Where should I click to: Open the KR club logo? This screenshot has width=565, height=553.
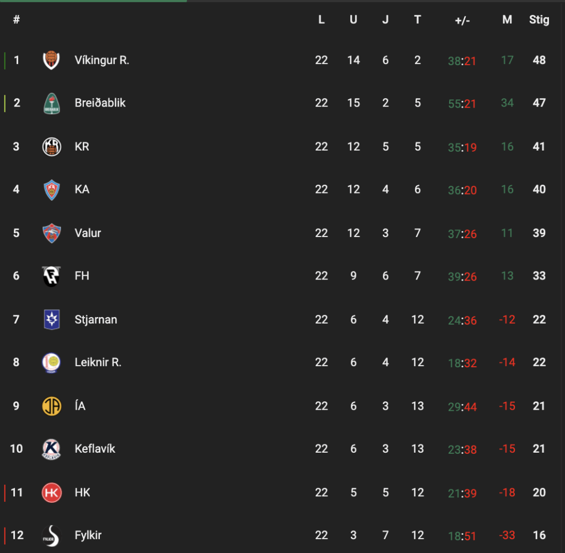pos(51,147)
